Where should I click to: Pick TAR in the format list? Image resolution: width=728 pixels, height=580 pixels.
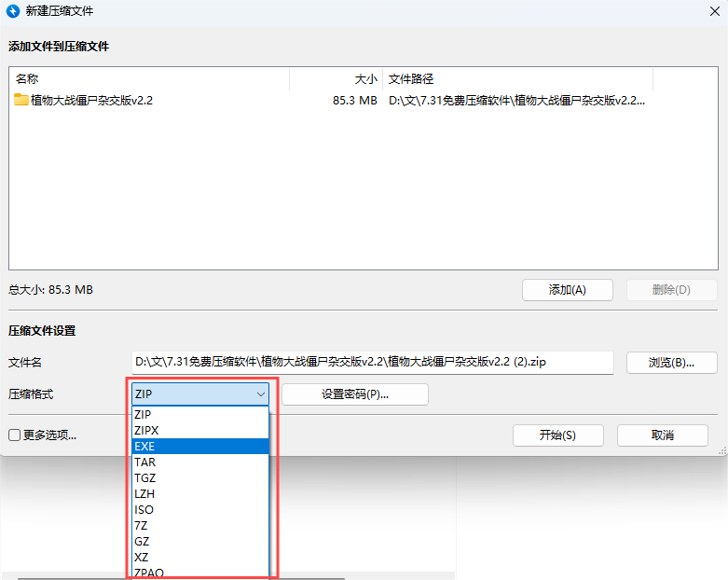pyautogui.click(x=200, y=463)
